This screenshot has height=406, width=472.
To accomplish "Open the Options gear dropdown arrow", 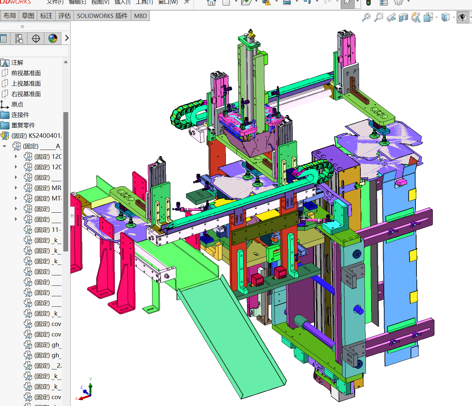I will tap(408, 2).
